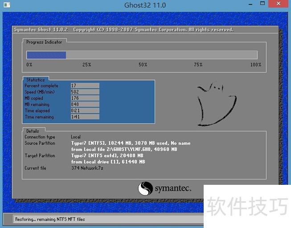291x228 pixels.
Task: Click the Speed (MB/min) label
Action: coord(40,92)
